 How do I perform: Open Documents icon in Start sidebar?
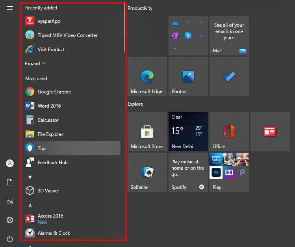tap(10, 182)
